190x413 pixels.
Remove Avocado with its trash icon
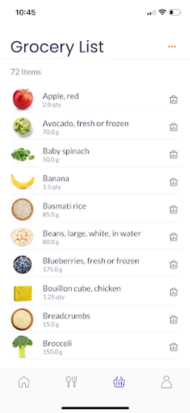[x=174, y=127]
